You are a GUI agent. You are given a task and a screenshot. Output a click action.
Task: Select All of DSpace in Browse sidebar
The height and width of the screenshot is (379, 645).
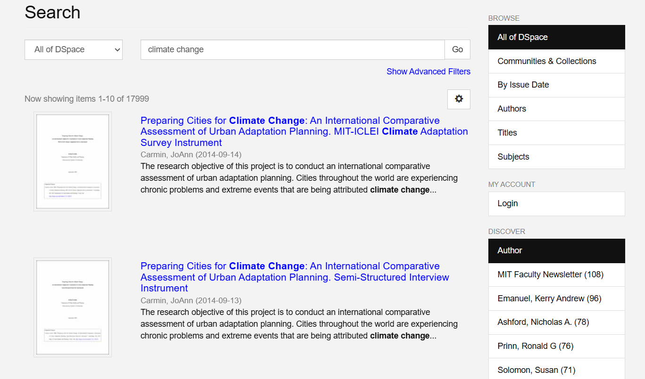click(x=556, y=37)
